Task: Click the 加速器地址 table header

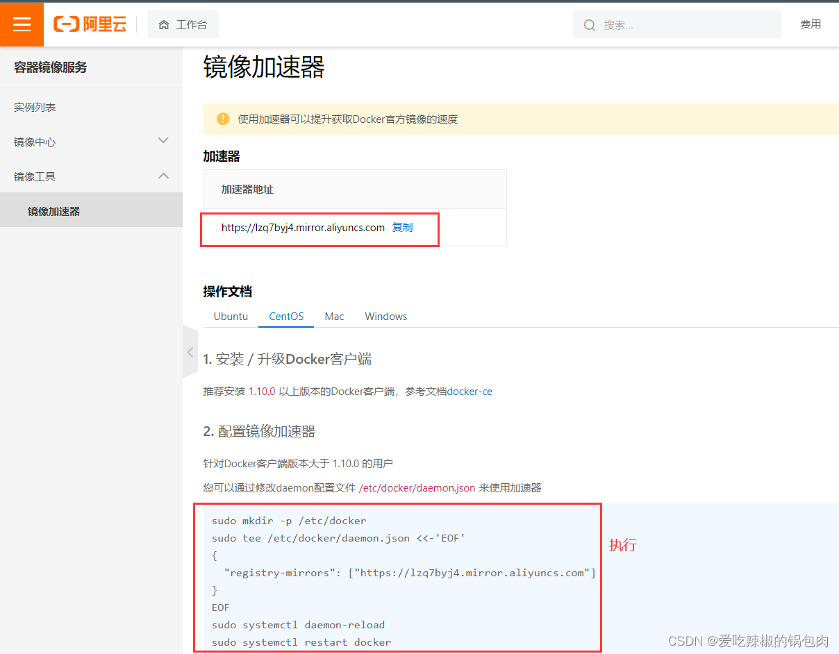Action: [248, 189]
